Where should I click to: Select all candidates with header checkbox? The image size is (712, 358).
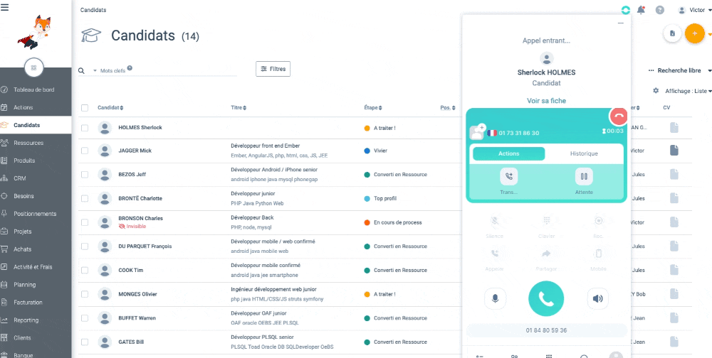(85, 108)
